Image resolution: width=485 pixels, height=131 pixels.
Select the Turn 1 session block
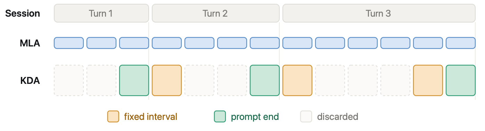click(x=101, y=14)
